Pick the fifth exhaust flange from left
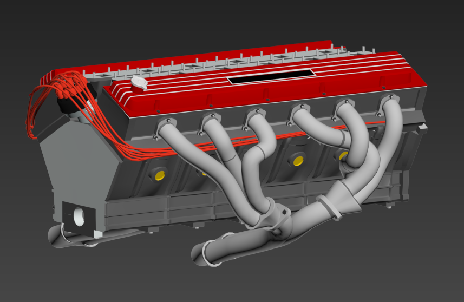The height and width of the screenshot is (302, 464). click(x=345, y=105)
